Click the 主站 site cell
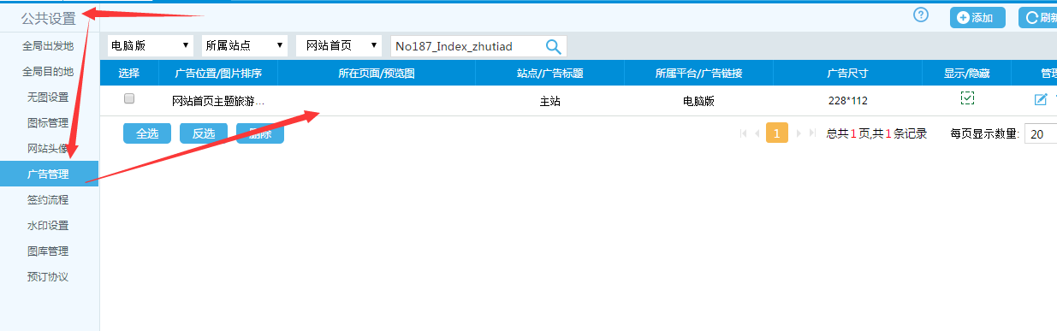Image resolution: width=1057 pixels, height=331 pixels. coord(550,101)
